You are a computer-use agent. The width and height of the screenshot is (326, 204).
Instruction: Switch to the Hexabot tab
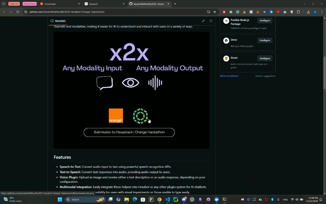point(105,4)
